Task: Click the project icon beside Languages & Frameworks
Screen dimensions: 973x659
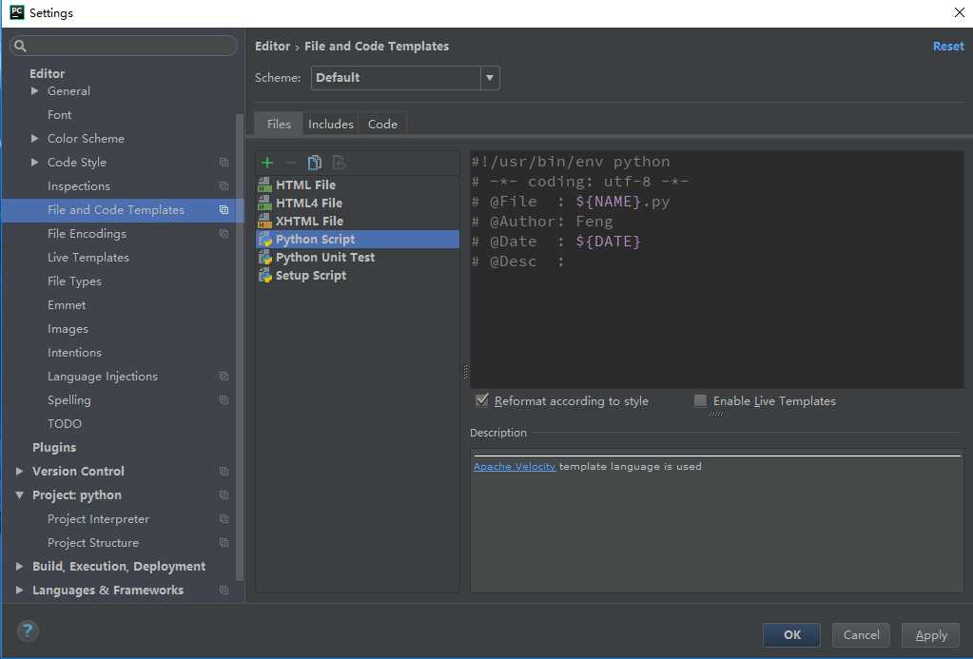Action: click(224, 590)
